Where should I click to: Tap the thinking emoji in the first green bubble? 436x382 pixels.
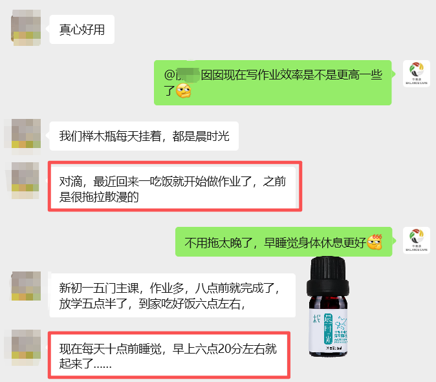pos(184,90)
